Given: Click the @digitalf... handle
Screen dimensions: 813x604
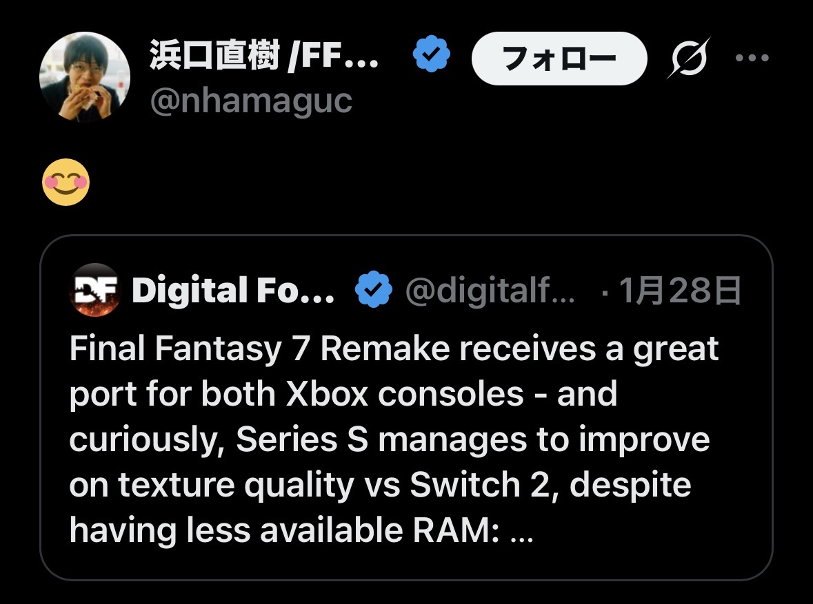Looking at the screenshot, I should click(490, 292).
